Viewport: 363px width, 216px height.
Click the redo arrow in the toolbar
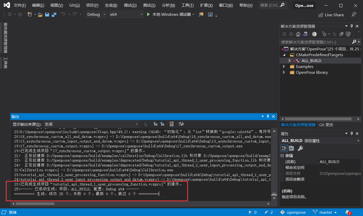pyautogui.click(x=75, y=15)
